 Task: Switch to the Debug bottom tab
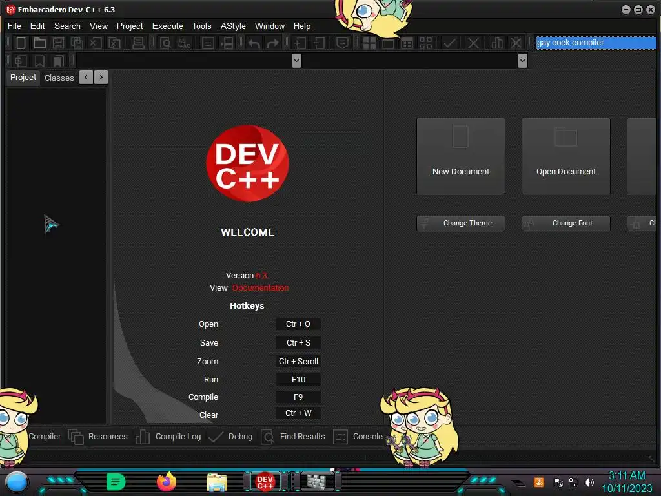click(230, 437)
